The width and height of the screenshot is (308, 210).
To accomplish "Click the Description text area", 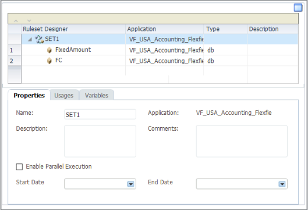I will click(100, 141).
